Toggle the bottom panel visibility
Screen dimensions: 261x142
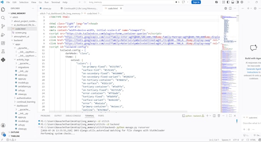[x=233, y=2]
